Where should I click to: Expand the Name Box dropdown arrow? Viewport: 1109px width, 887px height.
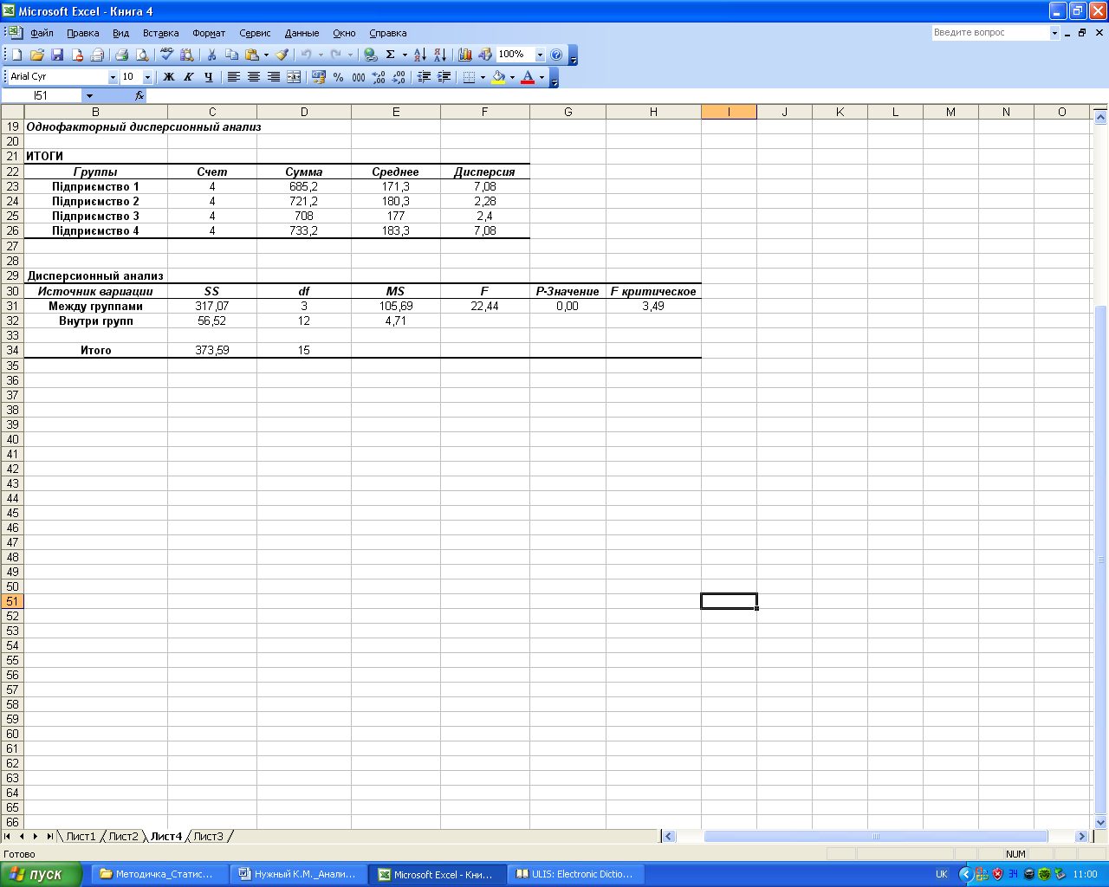[89, 96]
